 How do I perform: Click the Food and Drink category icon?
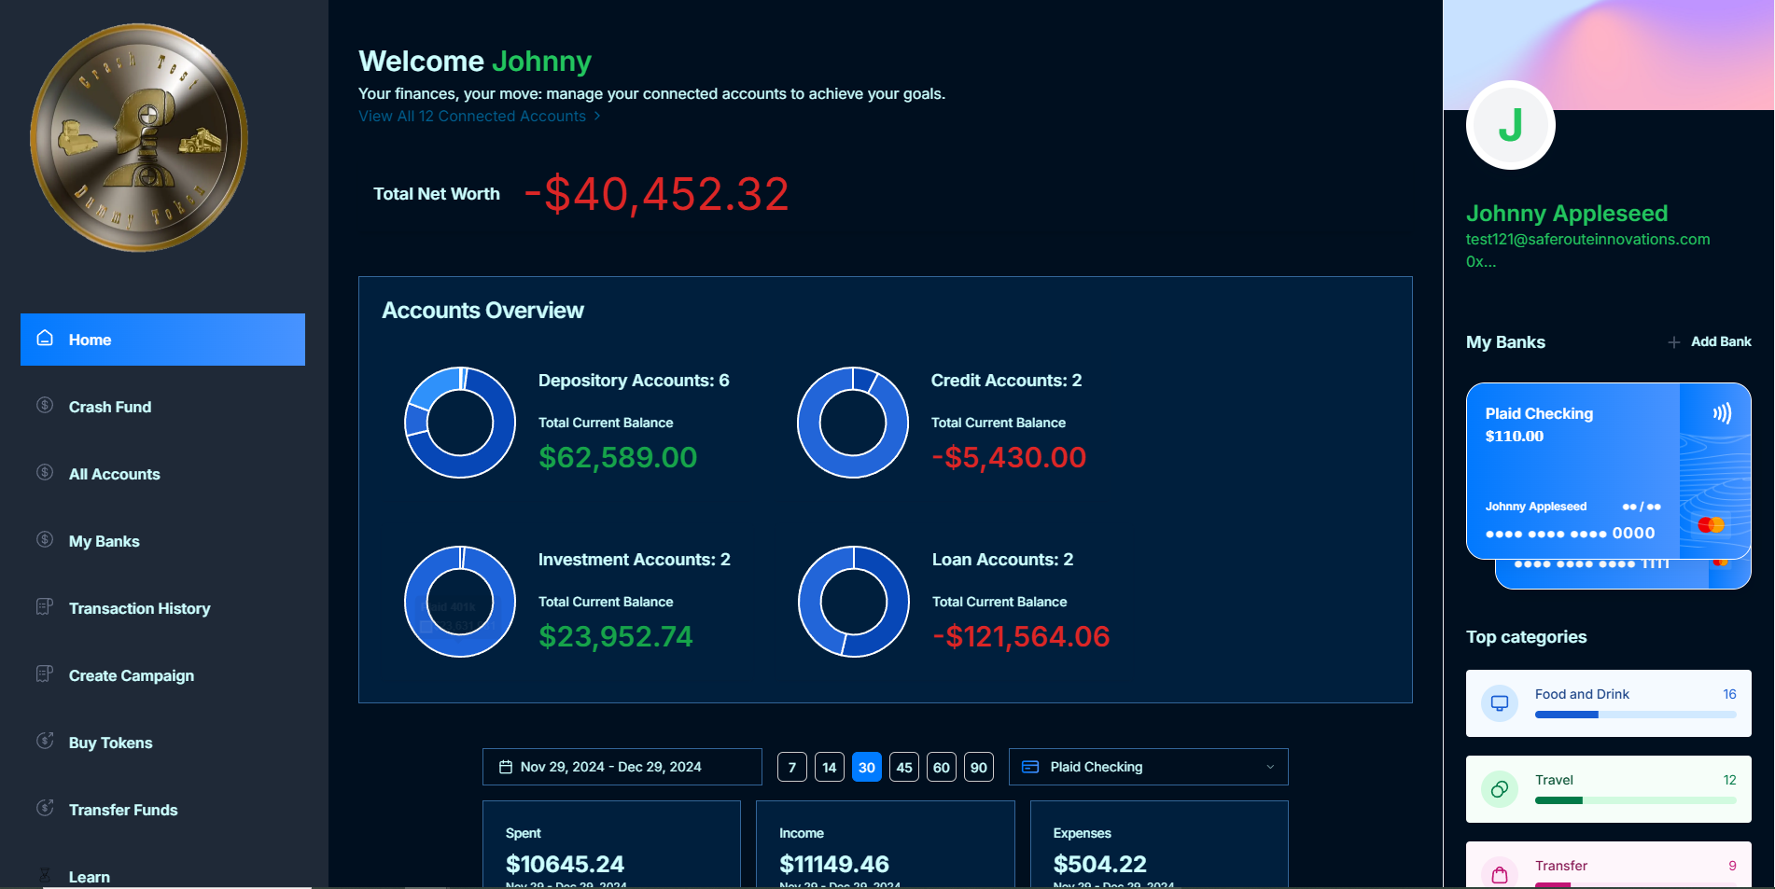point(1499,703)
